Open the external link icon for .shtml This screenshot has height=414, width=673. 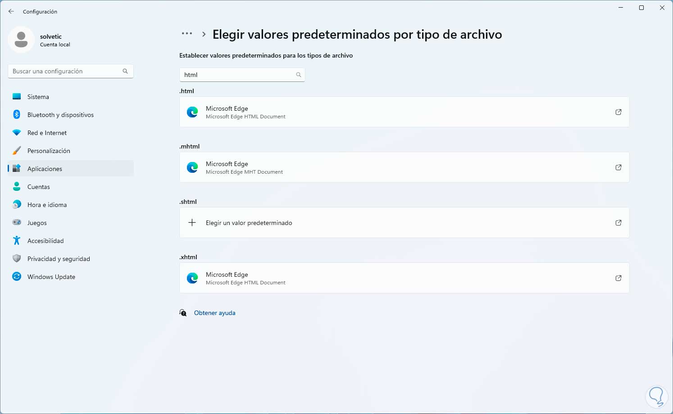coord(618,223)
